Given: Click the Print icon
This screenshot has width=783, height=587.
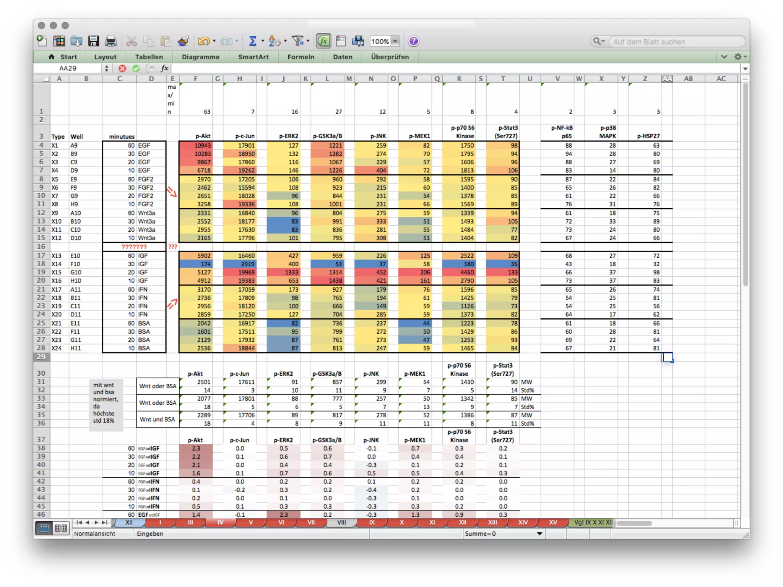Looking at the screenshot, I should tap(111, 41).
